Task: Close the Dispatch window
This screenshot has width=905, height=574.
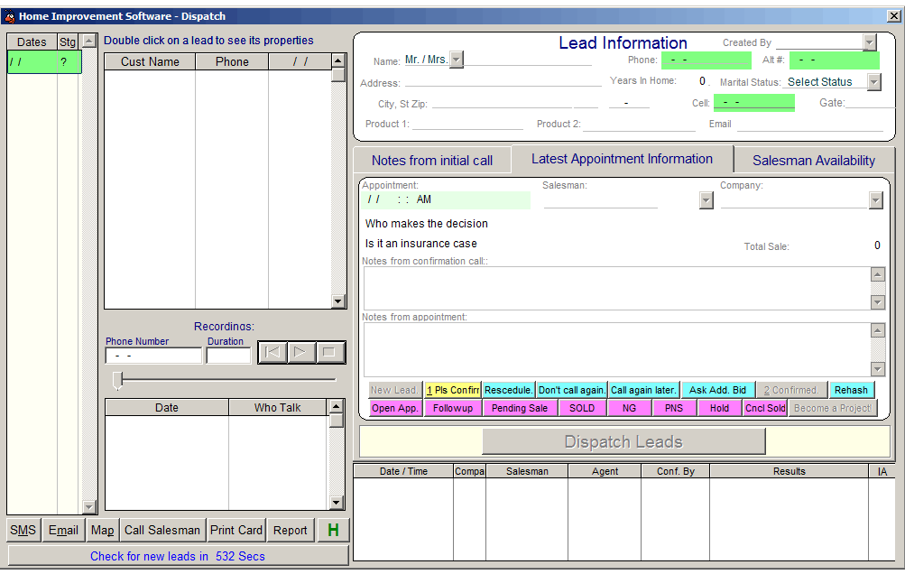Action: click(x=893, y=16)
